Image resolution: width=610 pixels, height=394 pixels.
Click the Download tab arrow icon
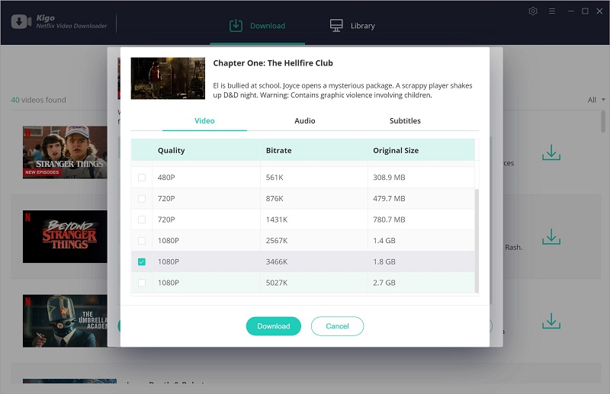click(x=236, y=26)
